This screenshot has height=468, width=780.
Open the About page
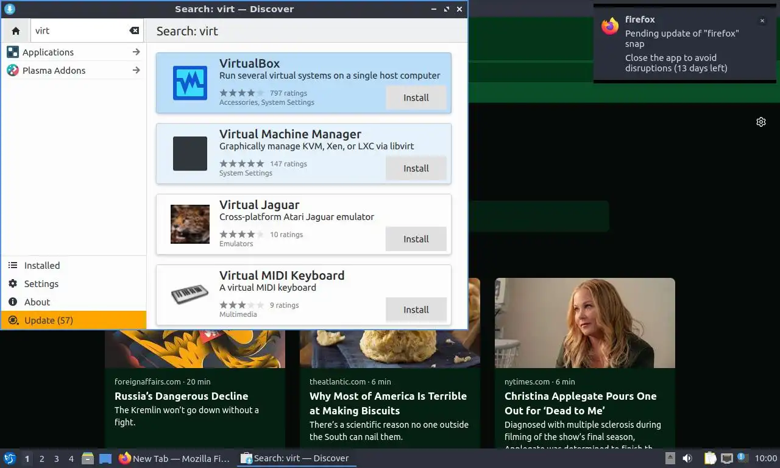[x=73, y=302]
